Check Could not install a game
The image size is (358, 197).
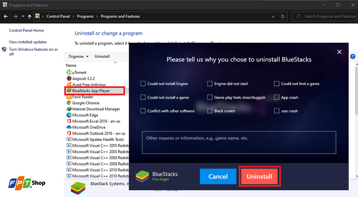pos(143,97)
